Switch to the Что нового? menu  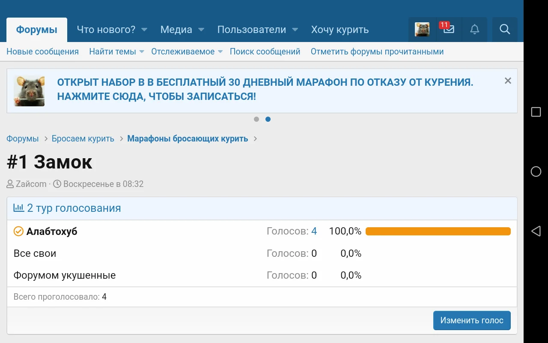[x=106, y=30]
